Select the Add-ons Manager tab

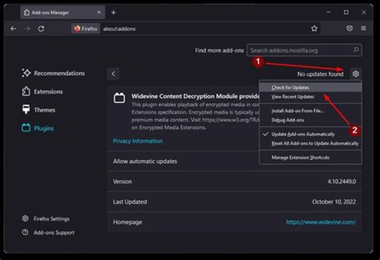(x=62, y=12)
